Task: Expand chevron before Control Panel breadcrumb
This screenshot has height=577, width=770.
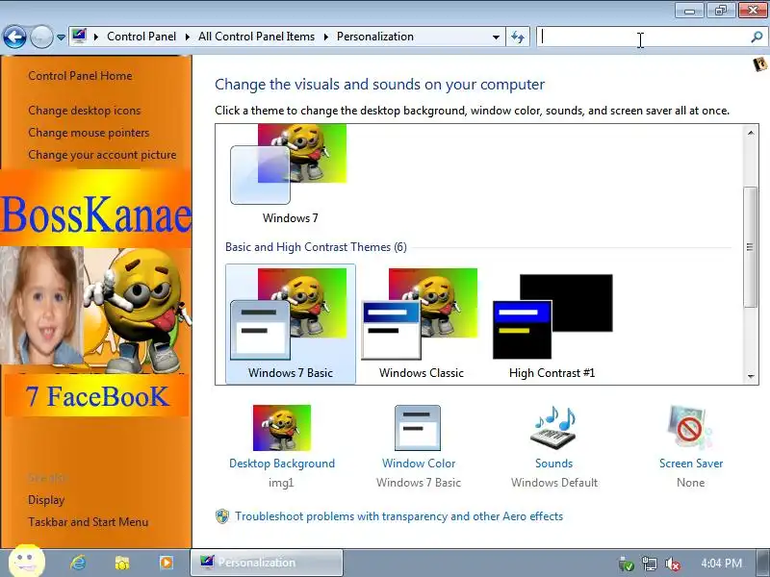Action: (95, 37)
